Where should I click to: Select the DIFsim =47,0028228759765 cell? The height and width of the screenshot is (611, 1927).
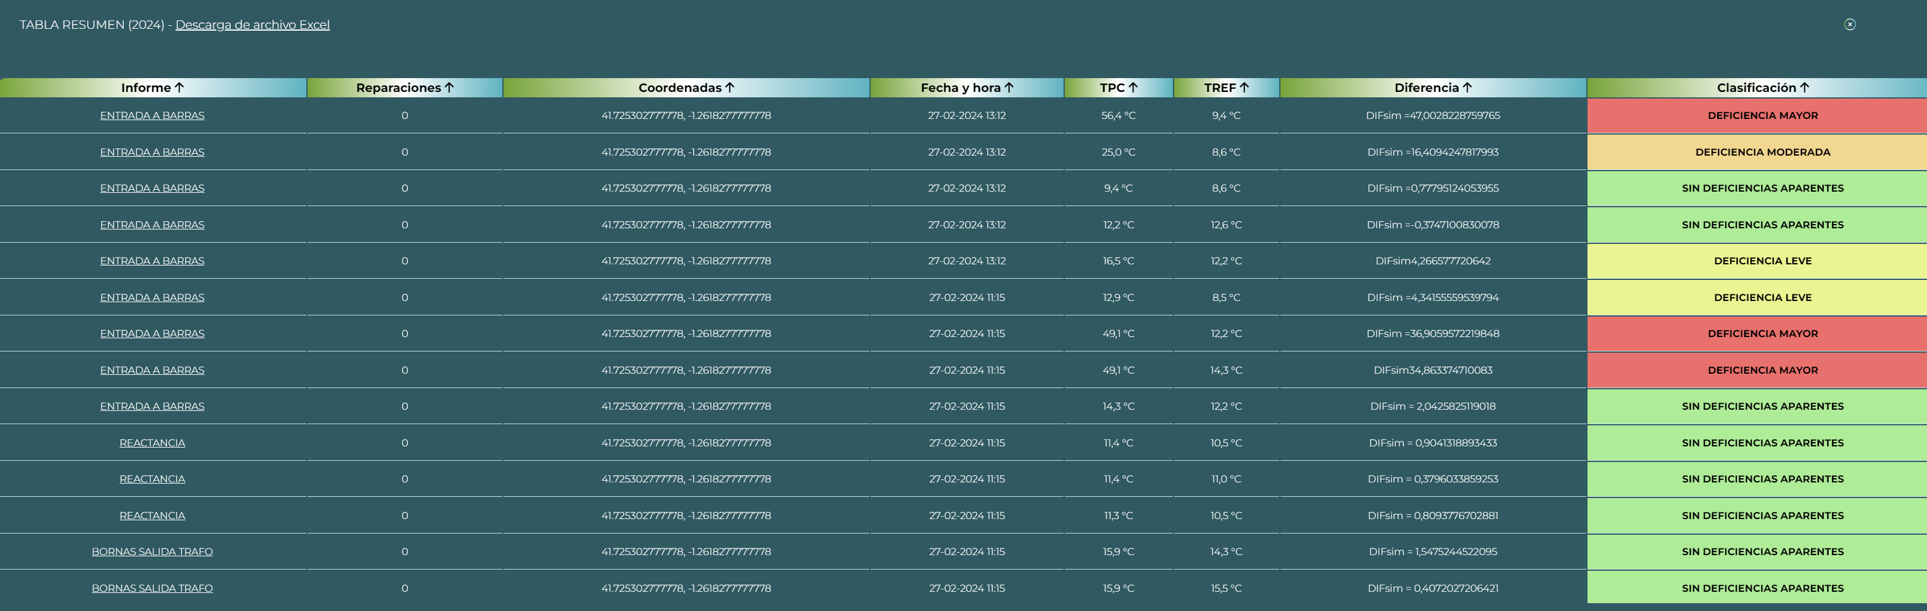click(x=1432, y=116)
